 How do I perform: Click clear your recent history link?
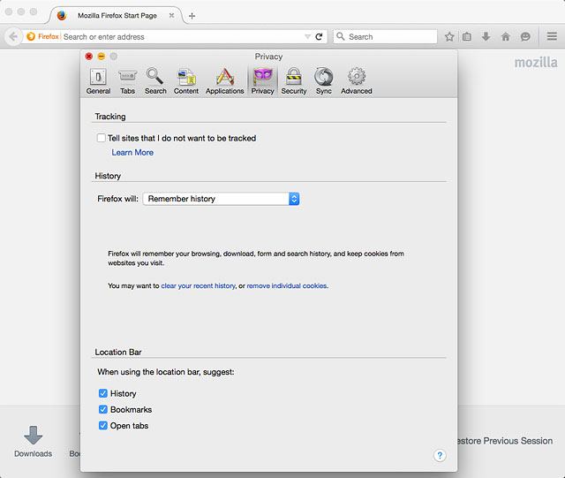198,285
